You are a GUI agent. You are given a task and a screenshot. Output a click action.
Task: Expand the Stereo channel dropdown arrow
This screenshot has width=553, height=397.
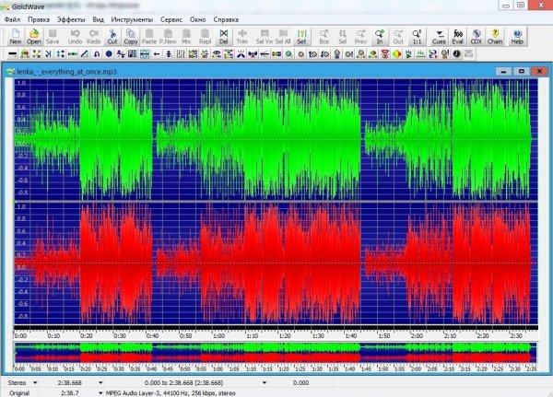pos(35,382)
